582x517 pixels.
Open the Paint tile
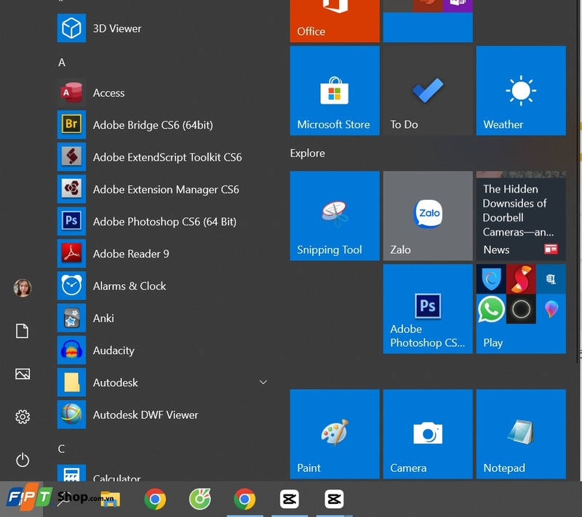[x=335, y=434]
